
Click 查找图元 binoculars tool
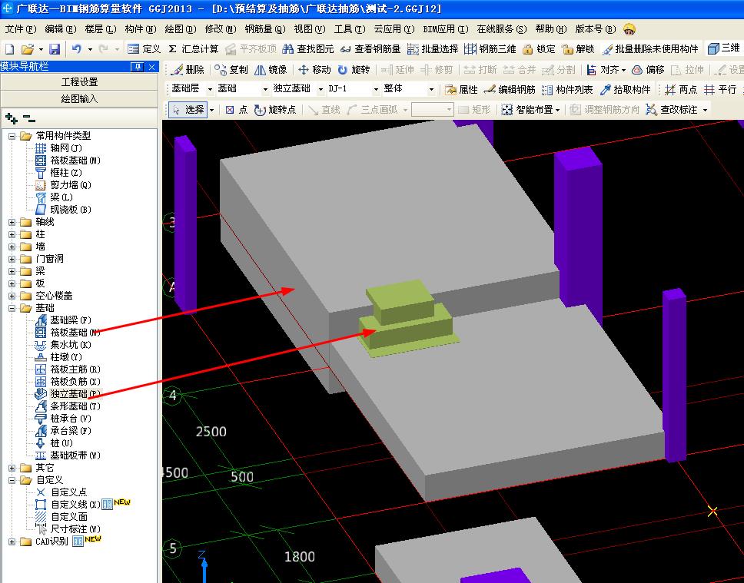tap(308, 49)
